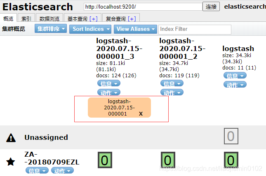The height and width of the screenshot is (176, 266).
Task: Add a new 复合查询 tab with [+]
Action: [x=132, y=19]
